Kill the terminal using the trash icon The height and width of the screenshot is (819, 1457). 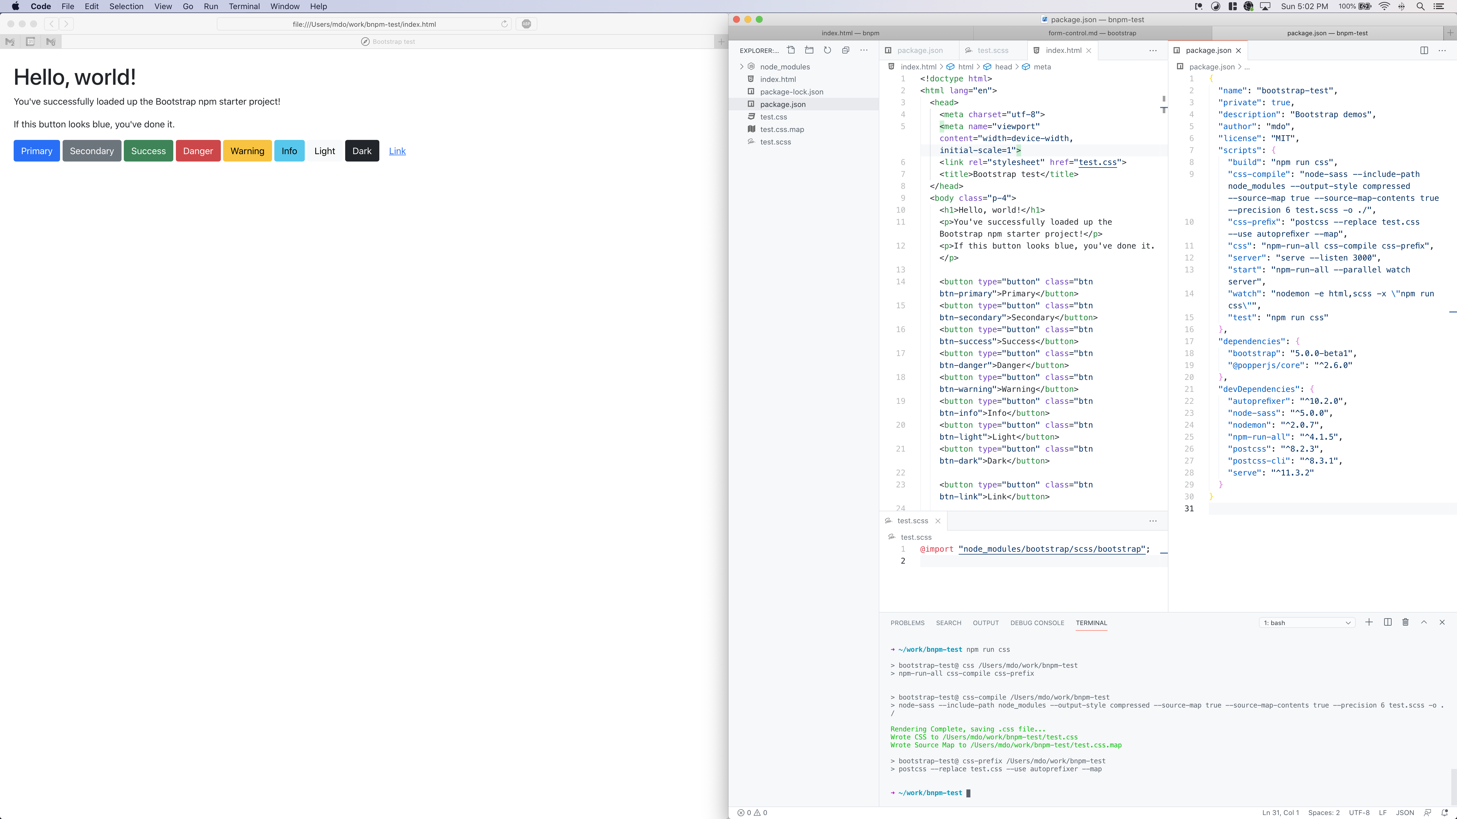pyautogui.click(x=1405, y=622)
